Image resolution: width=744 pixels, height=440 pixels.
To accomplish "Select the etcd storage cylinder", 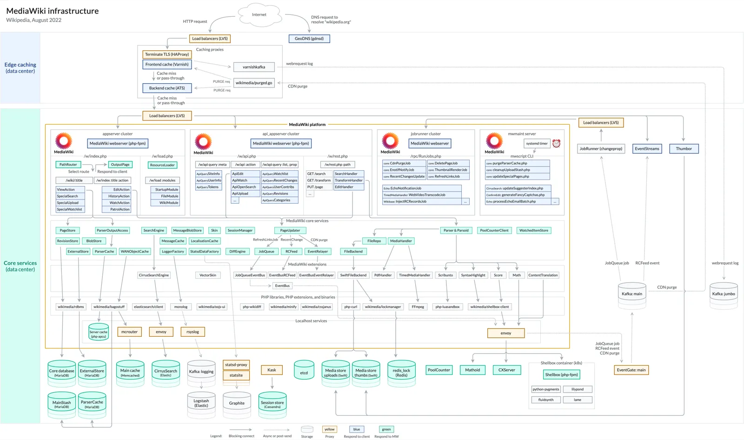I will [x=304, y=370].
